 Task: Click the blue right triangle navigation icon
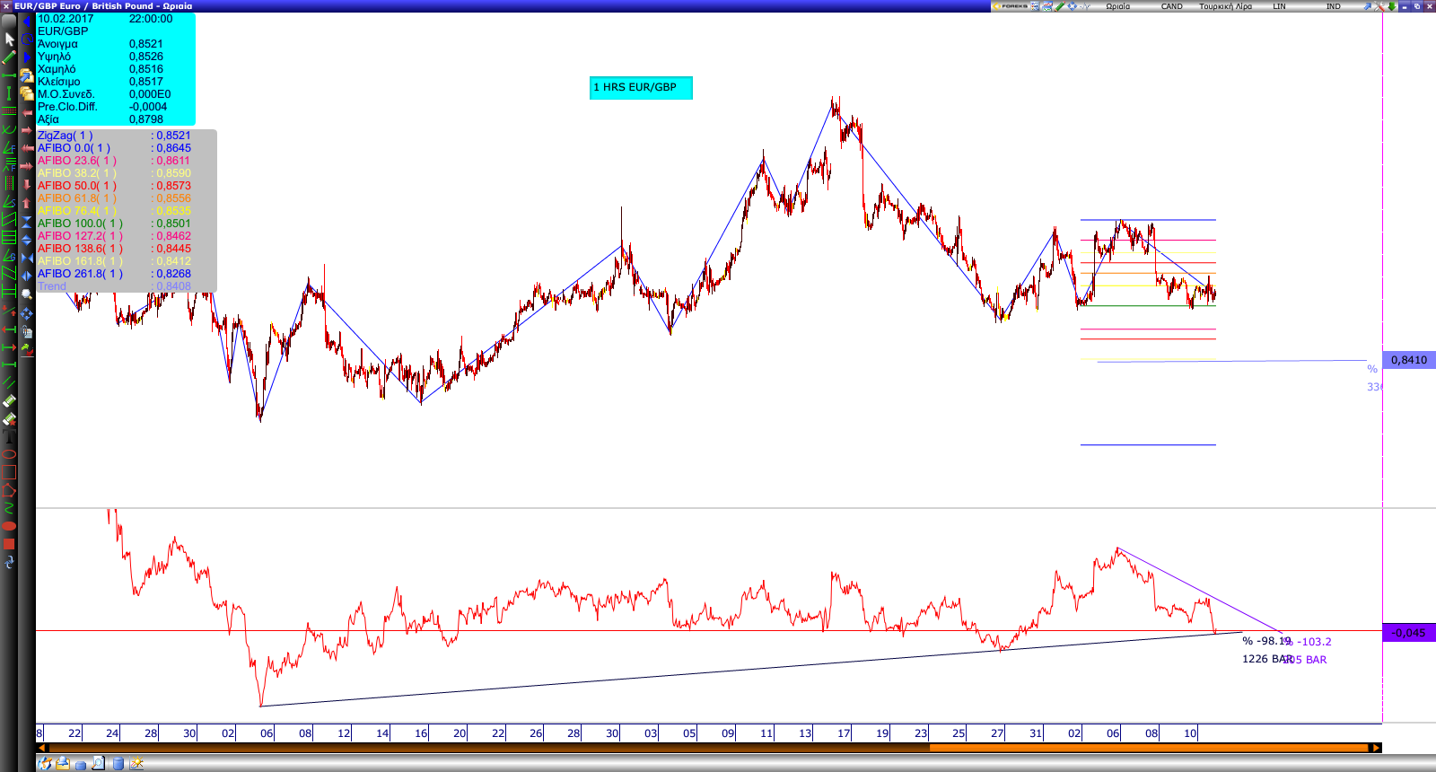point(26,57)
